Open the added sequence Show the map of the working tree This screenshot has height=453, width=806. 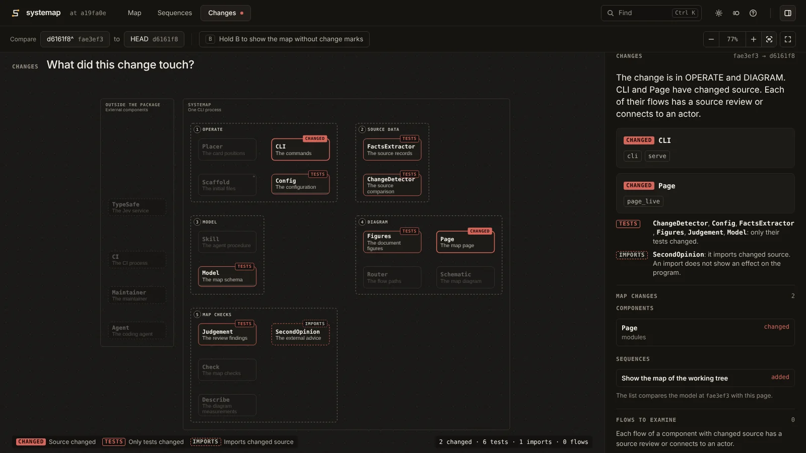705,378
